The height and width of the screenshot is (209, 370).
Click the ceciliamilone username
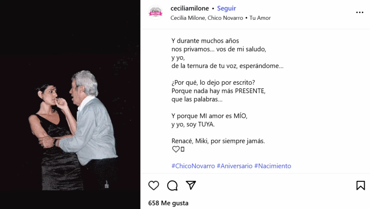pos(190,8)
